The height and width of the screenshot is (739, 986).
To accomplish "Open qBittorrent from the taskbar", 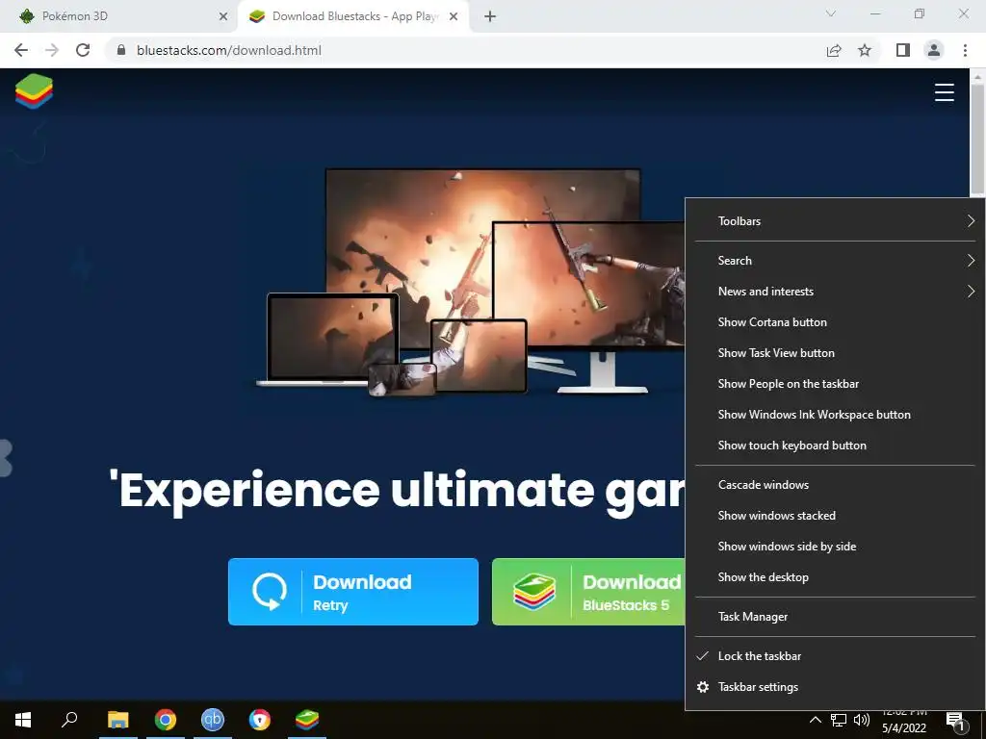I will tap(213, 720).
